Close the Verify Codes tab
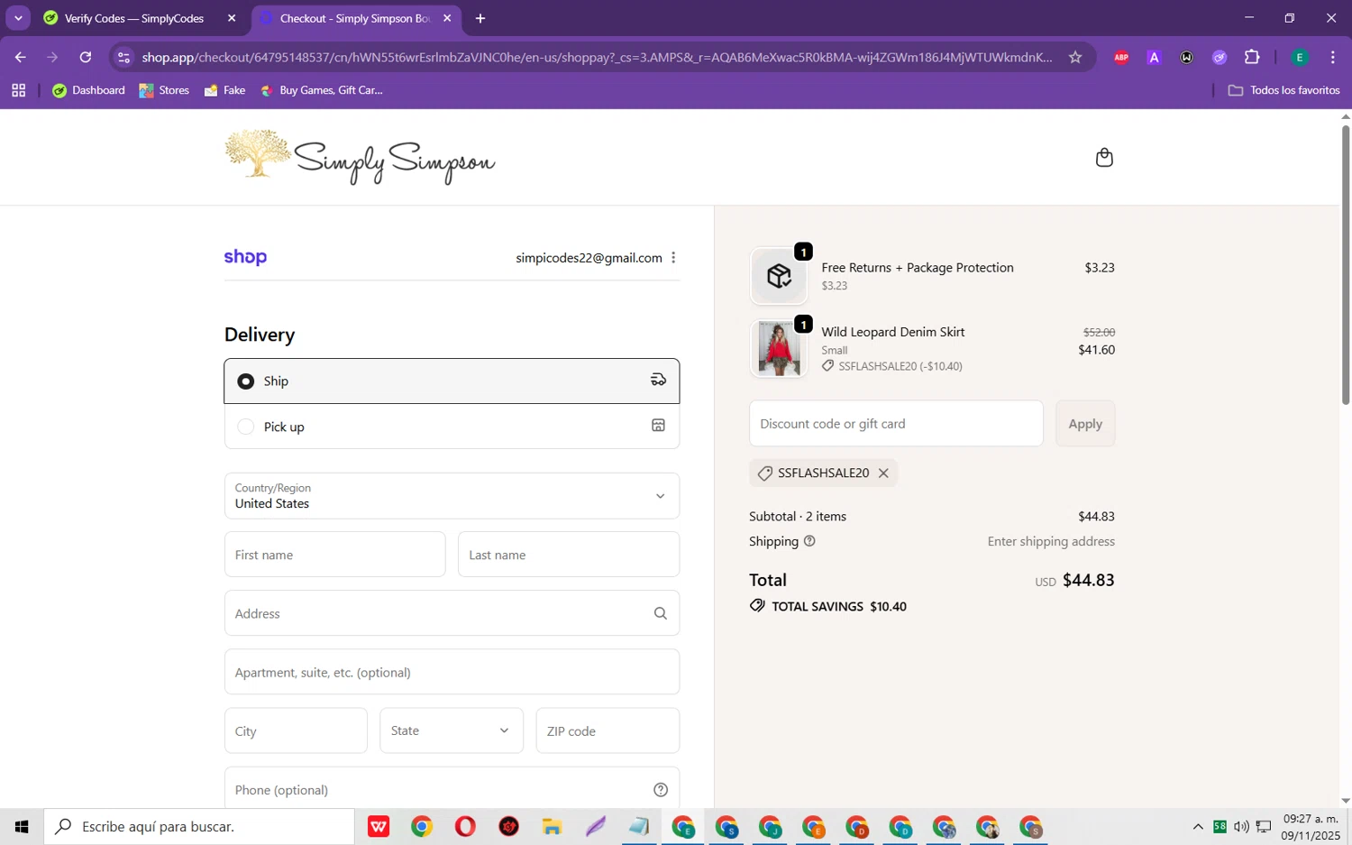 232,18
